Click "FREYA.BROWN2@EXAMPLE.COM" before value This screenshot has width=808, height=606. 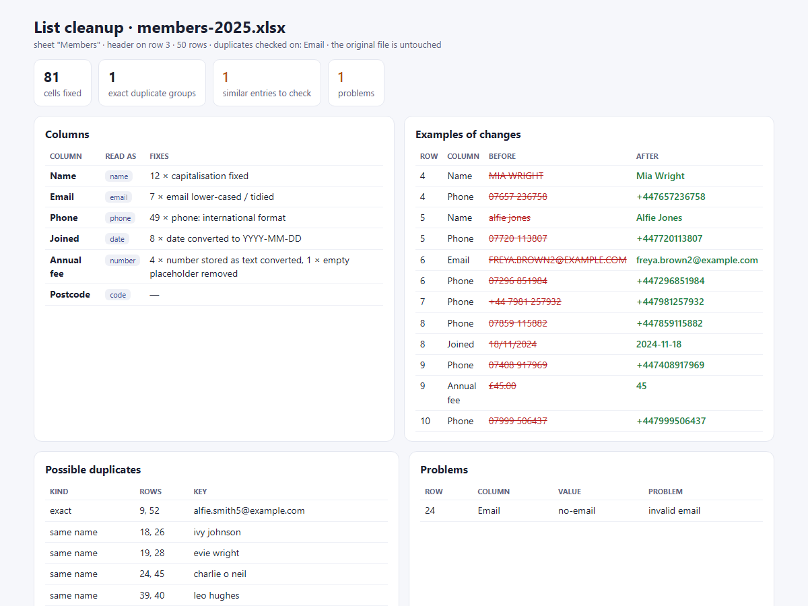(558, 260)
